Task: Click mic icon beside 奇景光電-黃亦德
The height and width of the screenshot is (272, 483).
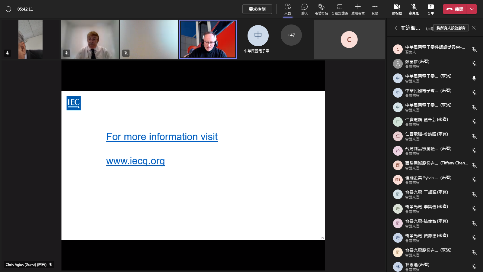Action: pyautogui.click(x=474, y=238)
